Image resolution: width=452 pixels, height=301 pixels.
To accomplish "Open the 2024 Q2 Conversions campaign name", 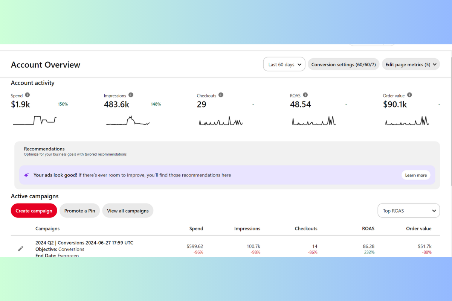I will pyautogui.click(x=84, y=243).
